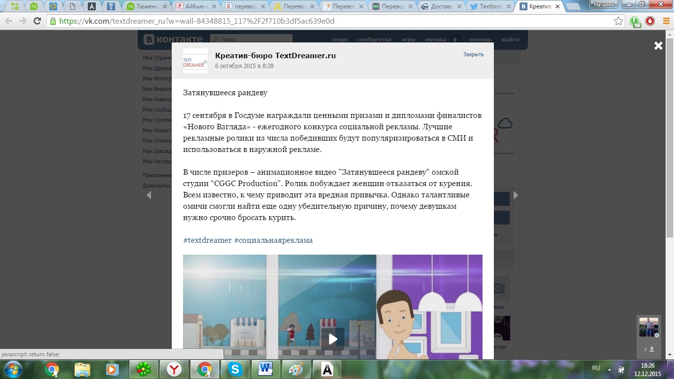Open a new browser tab
Screen dimensions: 674x379
pos(573,6)
